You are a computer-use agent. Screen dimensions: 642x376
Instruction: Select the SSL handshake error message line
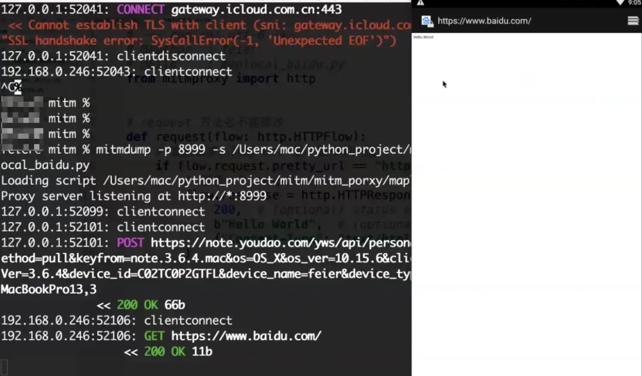point(197,40)
